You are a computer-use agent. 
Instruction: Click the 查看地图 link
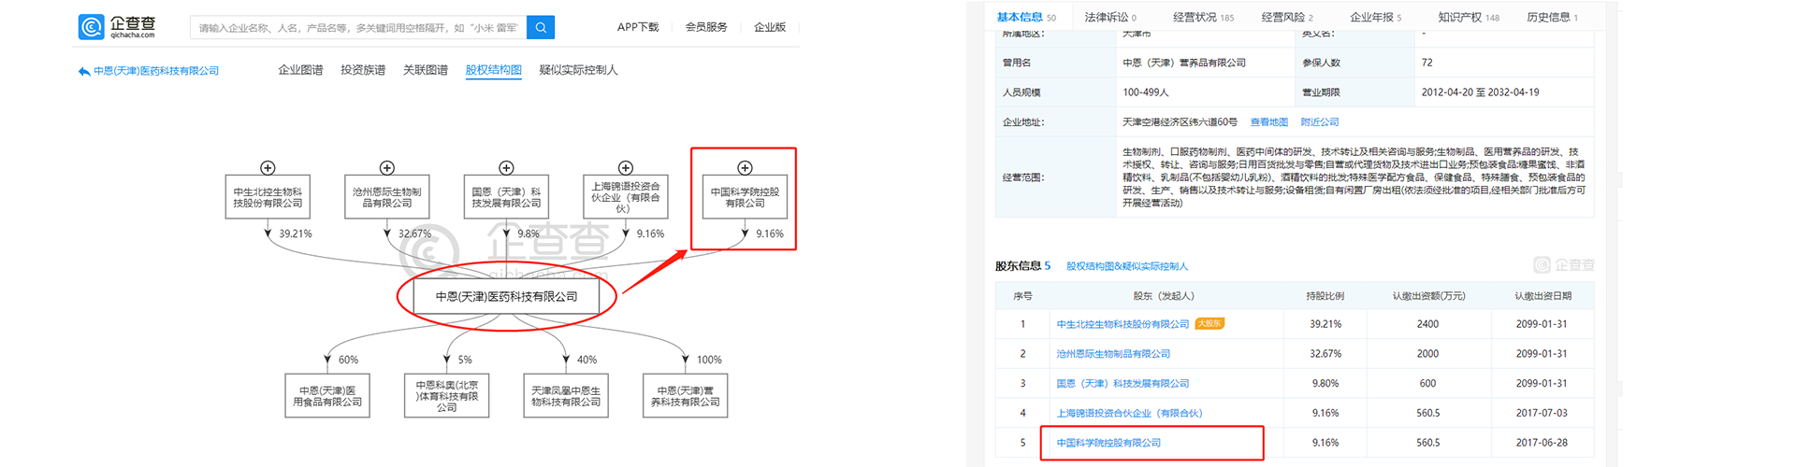pos(1269,122)
